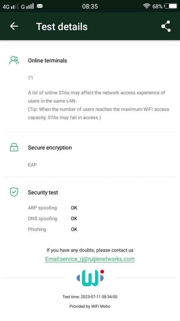180x321 pixels.
Task: Tap the message envelope notification icon
Action: (40, 6)
